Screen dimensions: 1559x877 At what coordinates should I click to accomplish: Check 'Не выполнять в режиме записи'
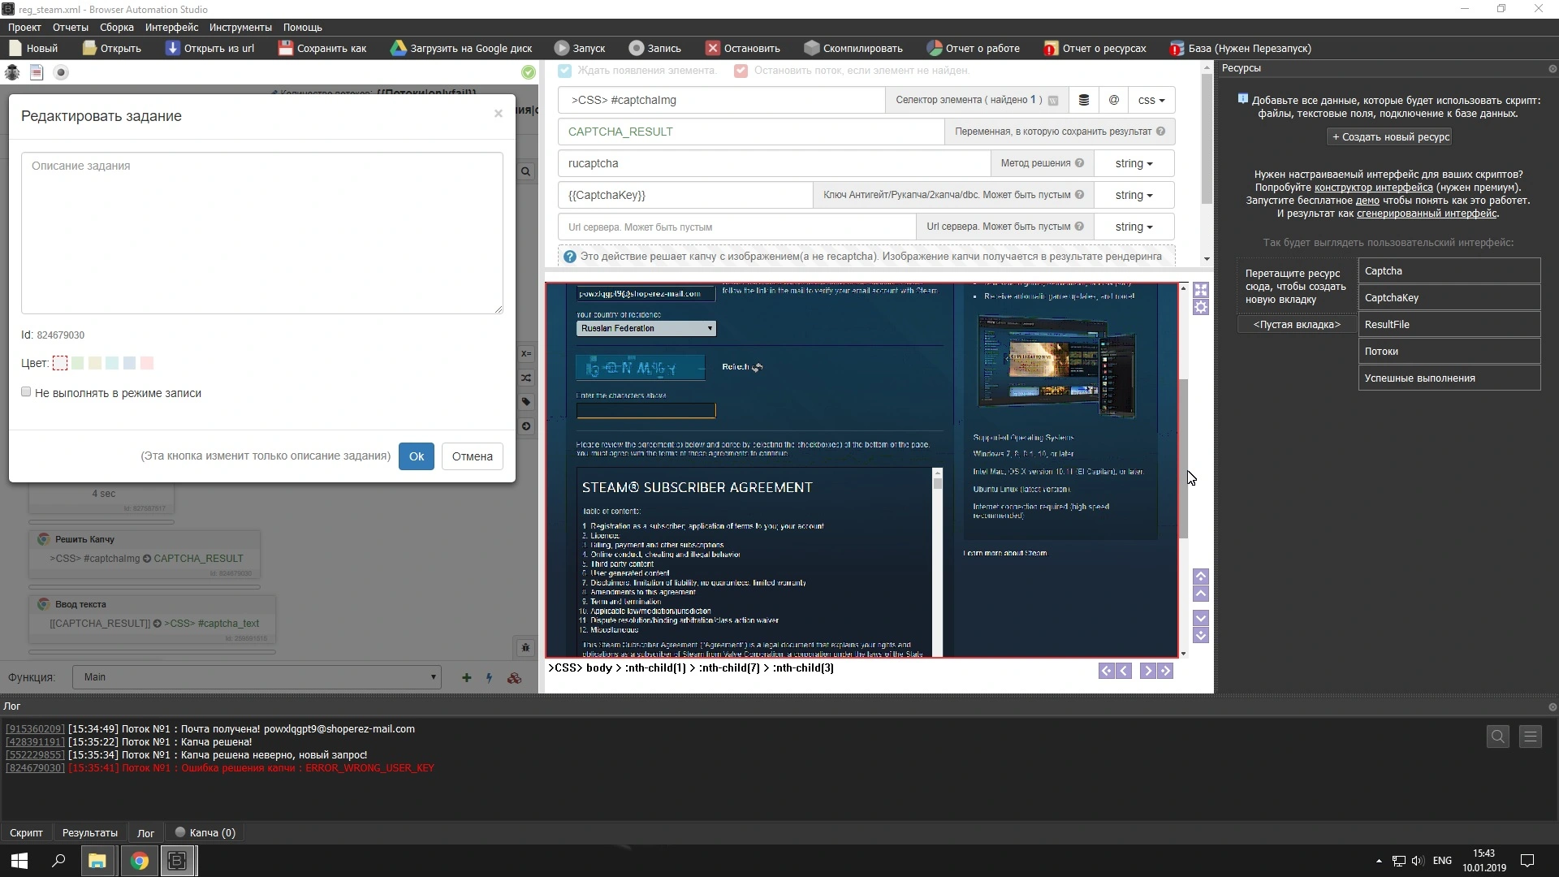pos(26,392)
